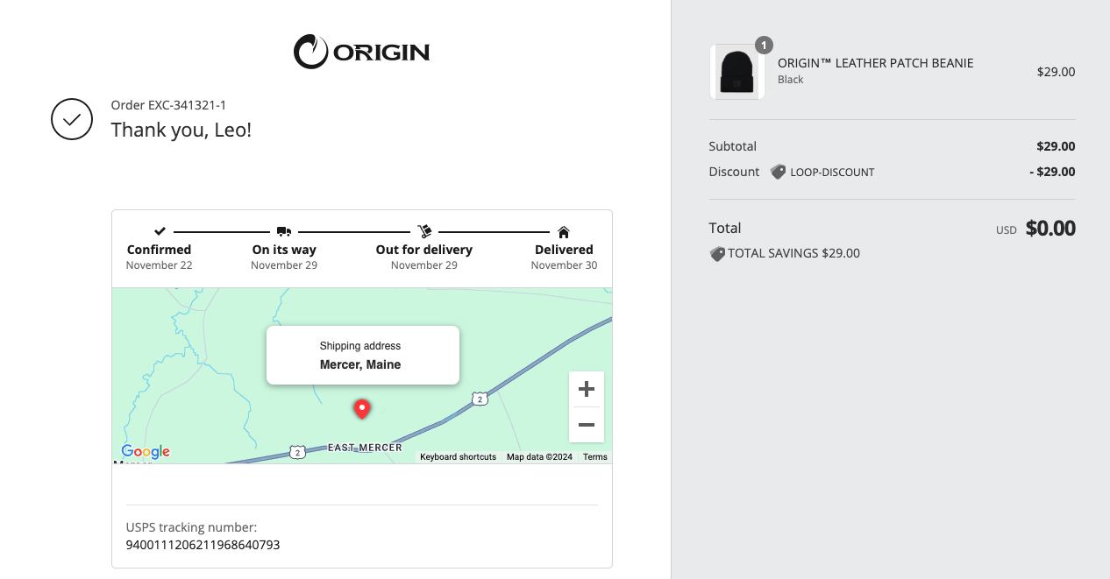This screenshot has width=1110, height=579.
Task: Open map Keyboard shortcuts
Action: [x=458, y=457]
